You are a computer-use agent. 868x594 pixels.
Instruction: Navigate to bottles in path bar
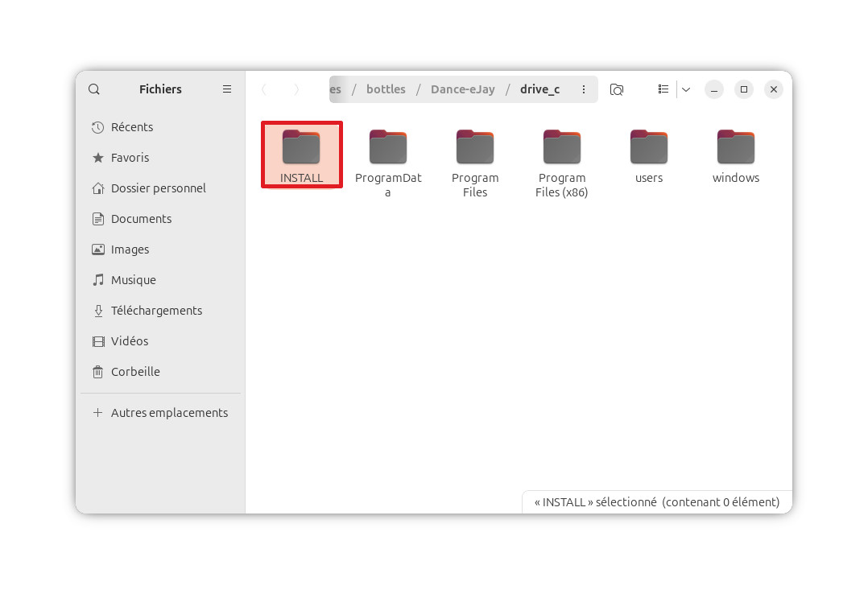point(386,89)
